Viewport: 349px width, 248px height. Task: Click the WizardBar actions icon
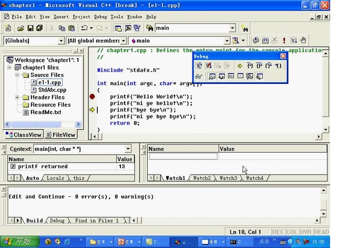(236, 41)
